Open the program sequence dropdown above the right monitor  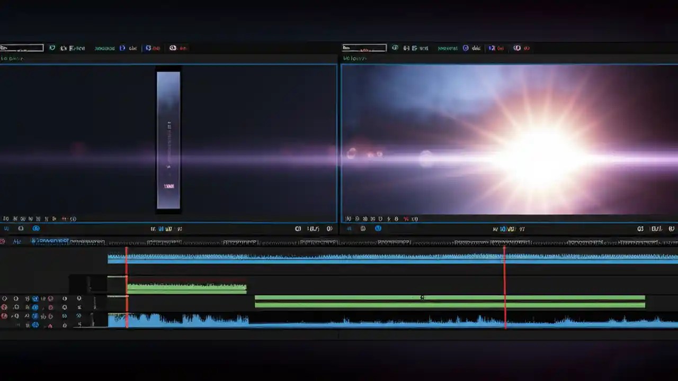[x=364, y=48]
